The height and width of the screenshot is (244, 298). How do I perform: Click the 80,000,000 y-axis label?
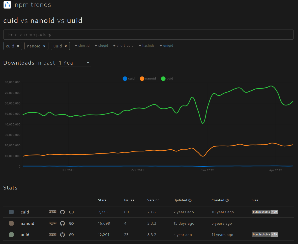coord(13,82)
